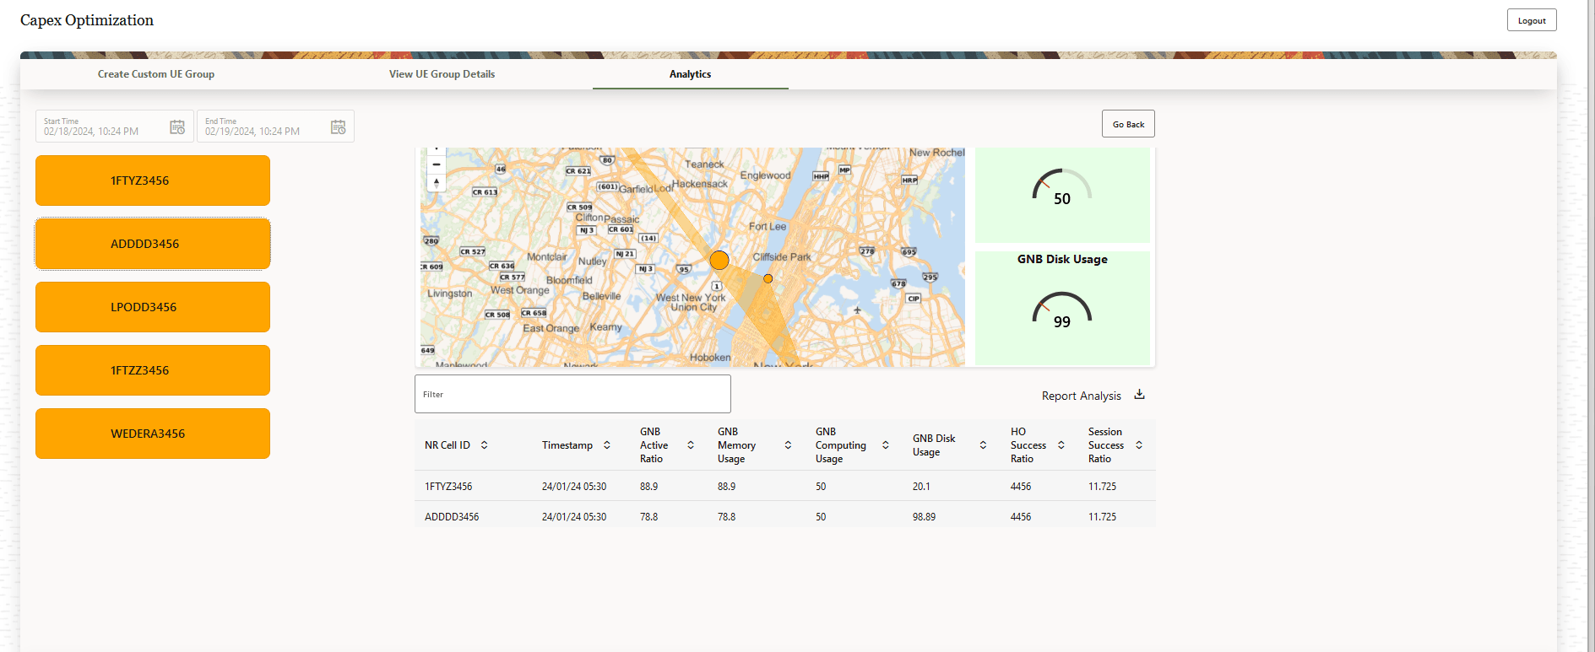Sort table by Timestamp
The image size is (1595, 652).
tap(607, 445)
